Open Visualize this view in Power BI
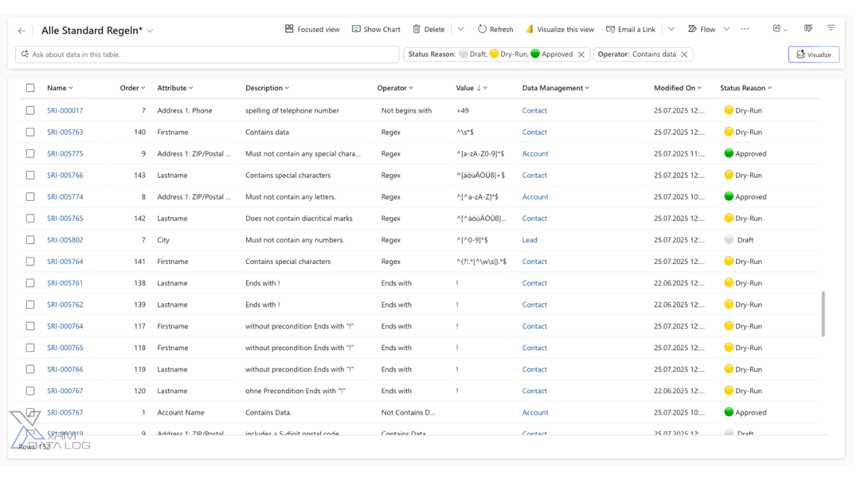The image size is (853, 480). coord(560,29)
